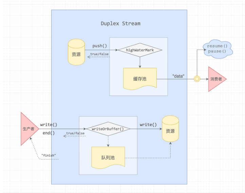Image resolution: width=245 pixels, height=193 pixels.
Task: Click the true/false label under push()
Action: (x=99, y=54)
